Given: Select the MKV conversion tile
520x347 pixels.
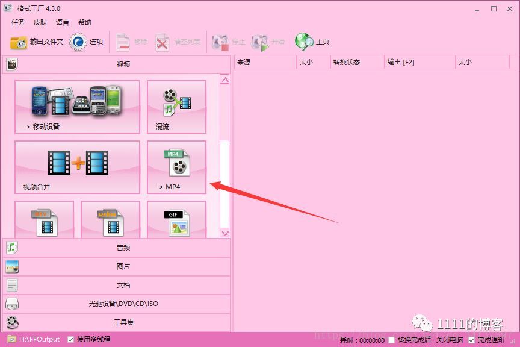Looking at the screenshot, I should tap(45, 219).
